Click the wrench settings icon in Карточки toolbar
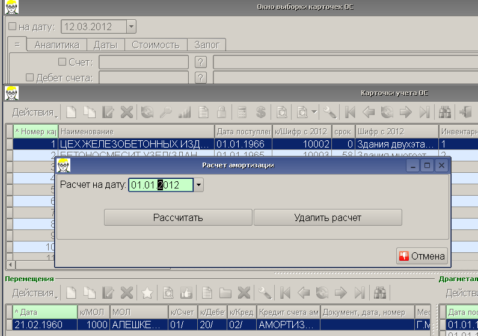Image resolution: width=478 pixels, height=336 pixels. click(x=328, y=112)
